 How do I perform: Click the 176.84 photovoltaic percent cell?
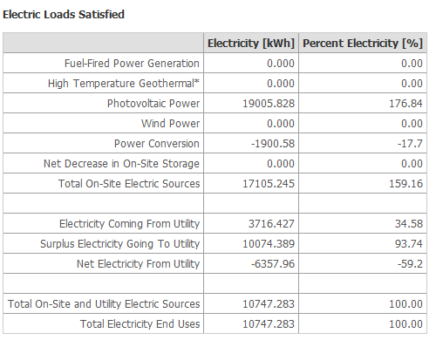[x=405, y=103]
